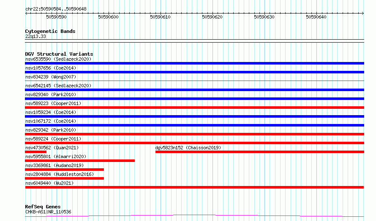Click the nsv6049440 (Wu2021) label
Viewport: 376px width, 221px height.
tap(49, 183)
